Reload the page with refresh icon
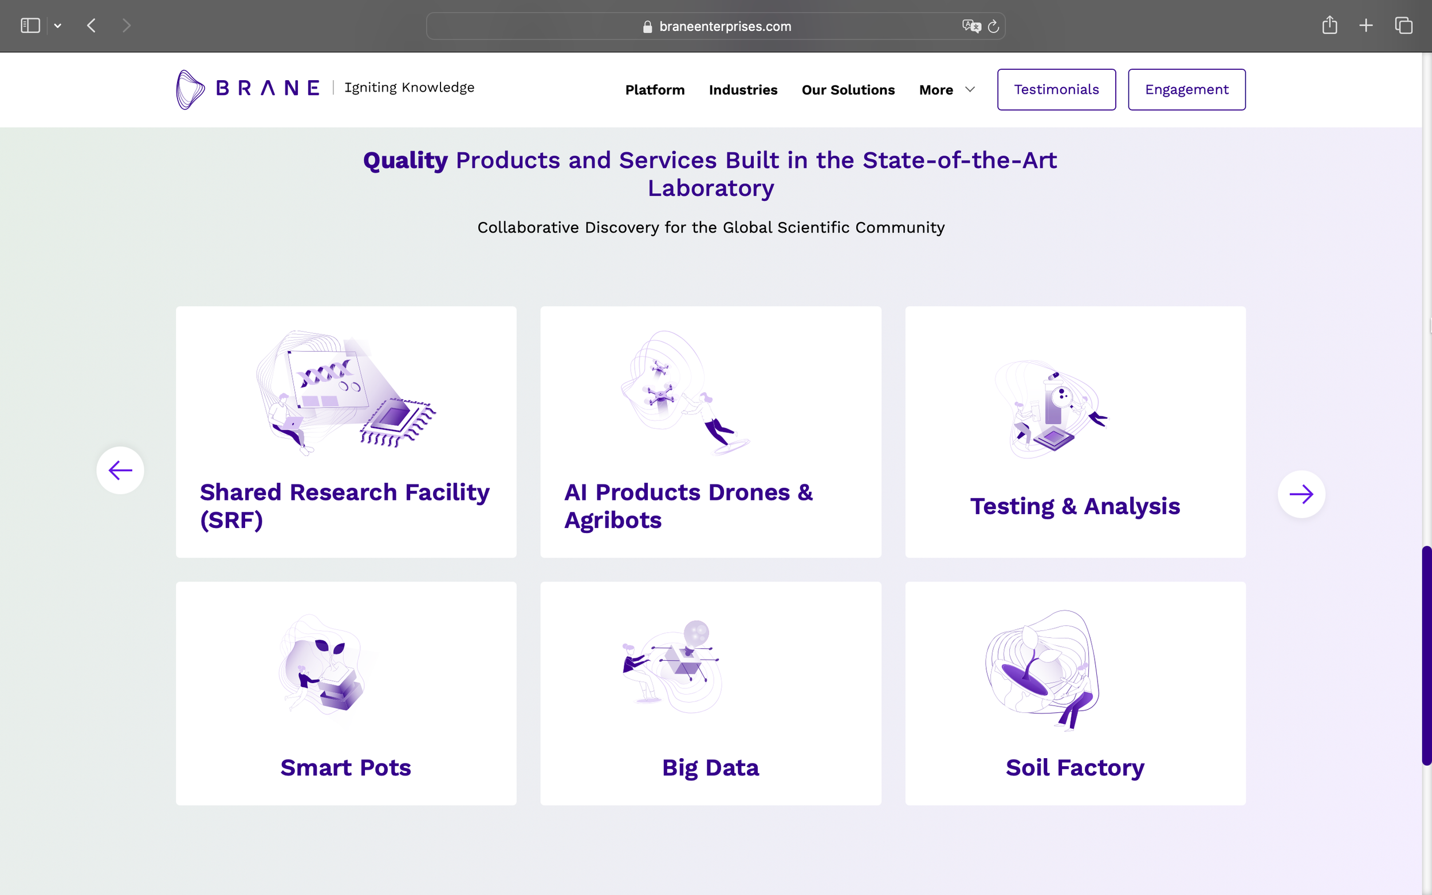 [993, 26]
